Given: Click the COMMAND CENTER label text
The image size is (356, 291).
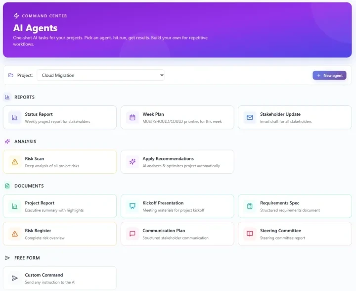Looking at the screenshot, I should click(x=44, y=16).
